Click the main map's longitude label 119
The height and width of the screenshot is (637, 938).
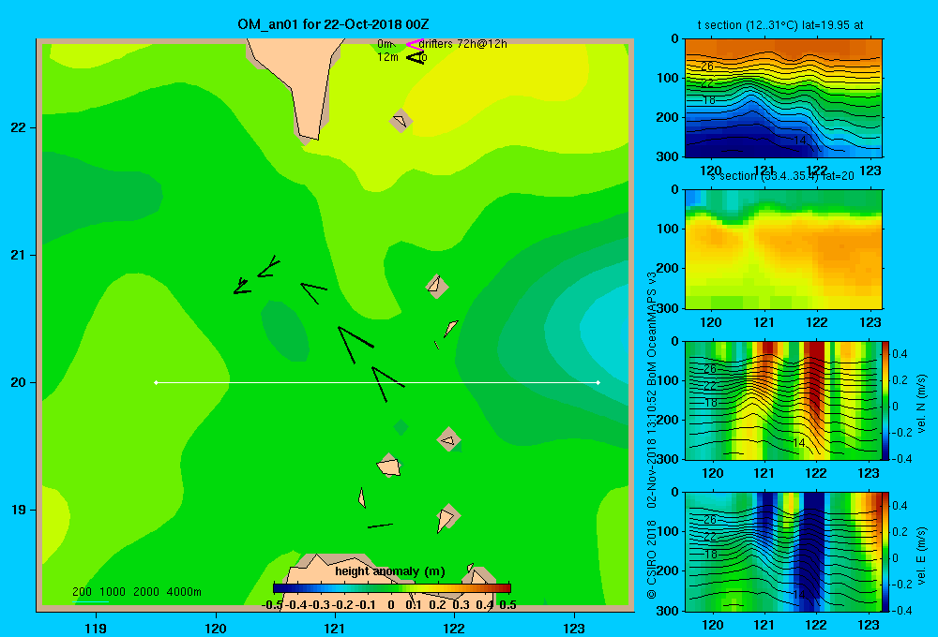coord(96,628)
